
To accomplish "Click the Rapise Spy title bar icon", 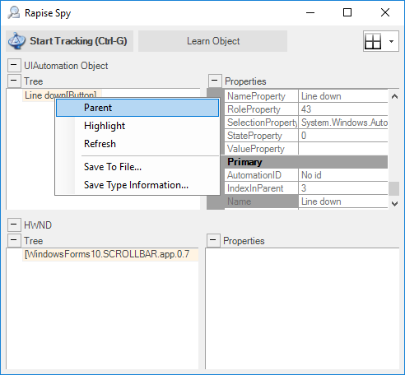I will coord(14,12).
